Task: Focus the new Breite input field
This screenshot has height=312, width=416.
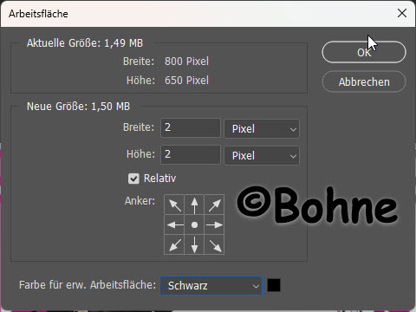Action: [191, 127]
